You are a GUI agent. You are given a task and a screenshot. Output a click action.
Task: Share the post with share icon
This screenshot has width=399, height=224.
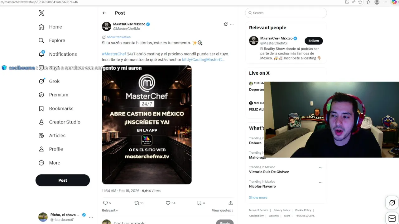(231, 203)
